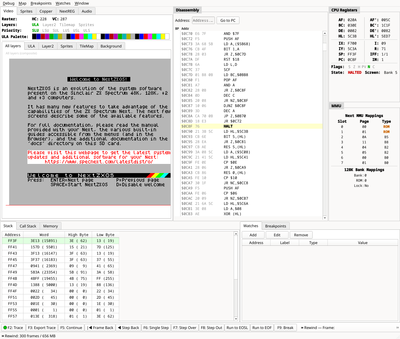Select the TileMap layer tab

point(87,46)
